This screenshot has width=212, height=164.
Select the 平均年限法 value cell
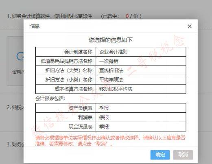[x=141, y=80]
